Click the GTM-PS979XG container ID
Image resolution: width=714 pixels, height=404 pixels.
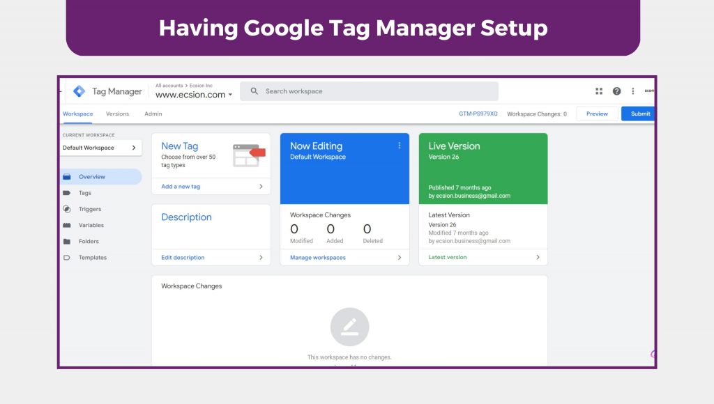tap(478, 114)
